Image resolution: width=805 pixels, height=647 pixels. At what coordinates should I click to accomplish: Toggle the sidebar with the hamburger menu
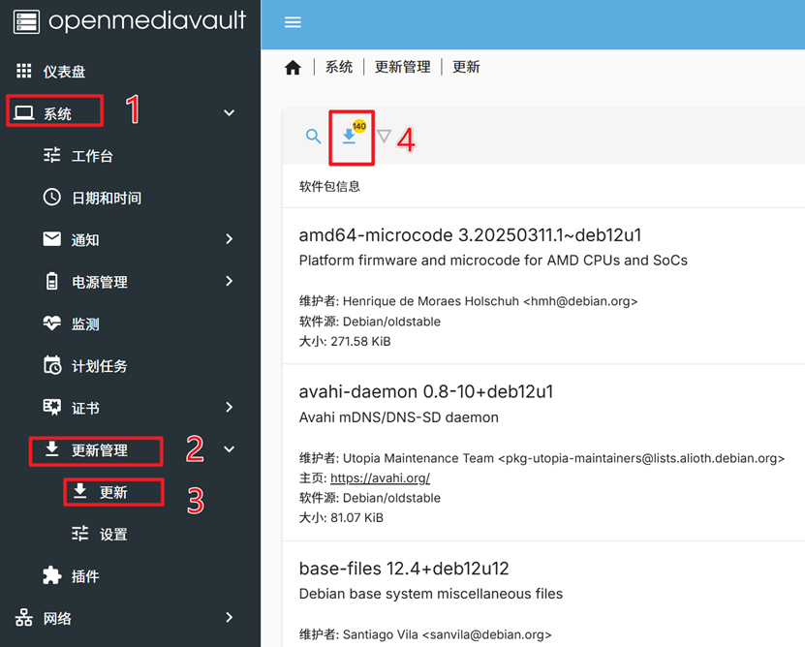pyautogui.click(x=293, y=21)
